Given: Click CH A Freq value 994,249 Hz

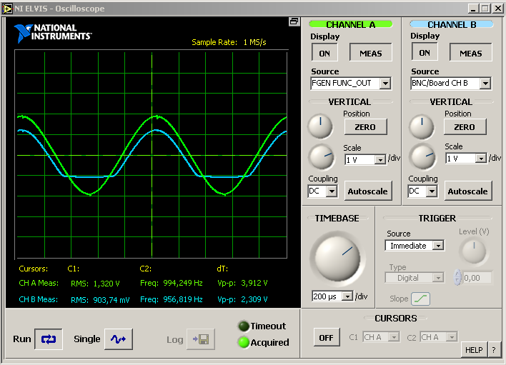Looking at the screenshot, I should point(183,283).
